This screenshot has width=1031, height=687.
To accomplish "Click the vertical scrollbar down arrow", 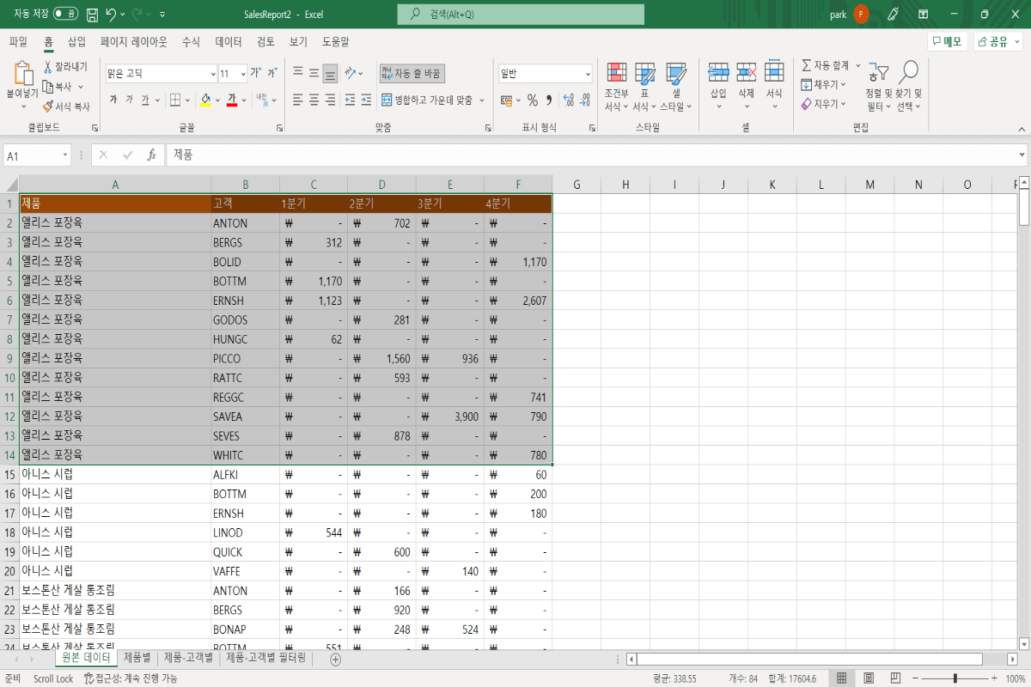I will (1023, 643).
